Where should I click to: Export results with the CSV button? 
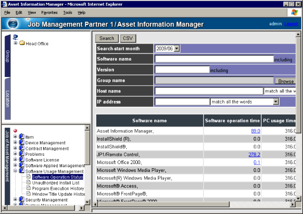click(x=128, y=38)
